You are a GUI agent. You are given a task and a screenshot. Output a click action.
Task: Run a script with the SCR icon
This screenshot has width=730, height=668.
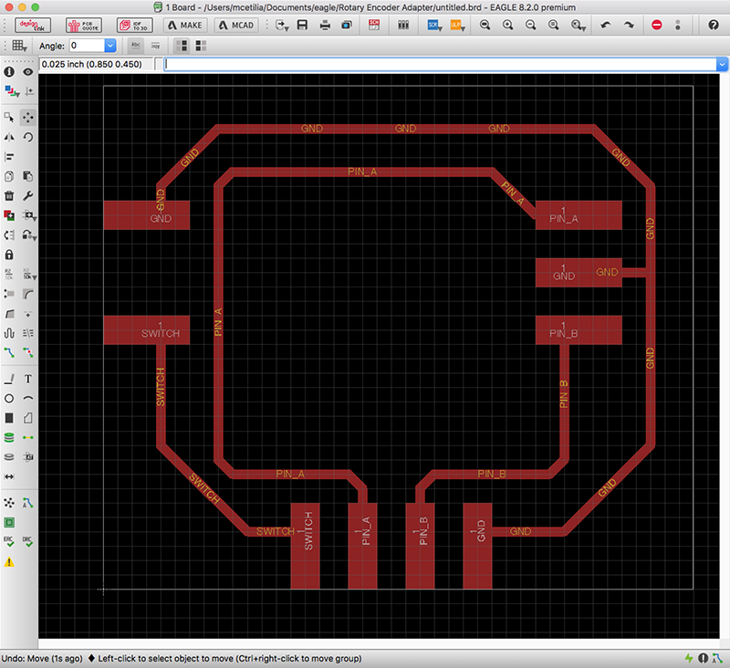point(434,26)
